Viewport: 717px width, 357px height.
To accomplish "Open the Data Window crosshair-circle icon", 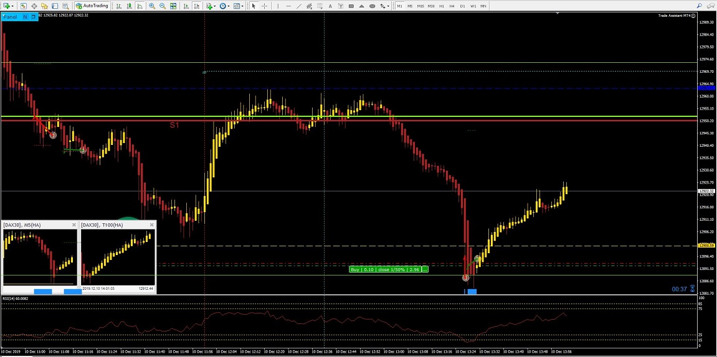I will tap(34, 6).
